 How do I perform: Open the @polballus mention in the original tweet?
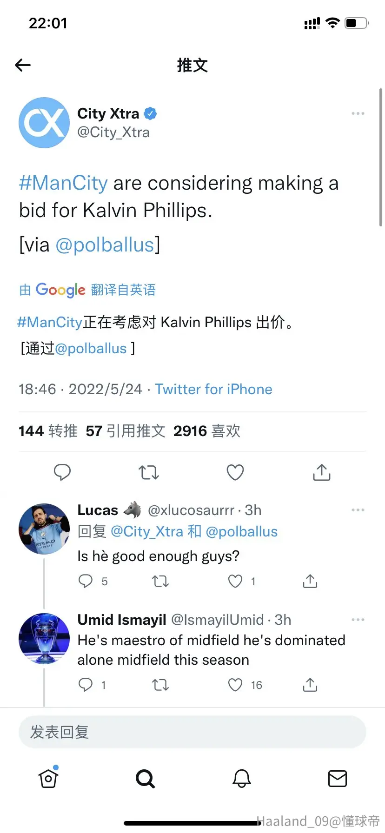[x=105, y=245]
